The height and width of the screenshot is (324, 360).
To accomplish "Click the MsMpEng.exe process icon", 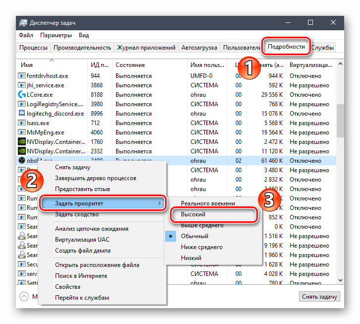I will tap(22, 132).
